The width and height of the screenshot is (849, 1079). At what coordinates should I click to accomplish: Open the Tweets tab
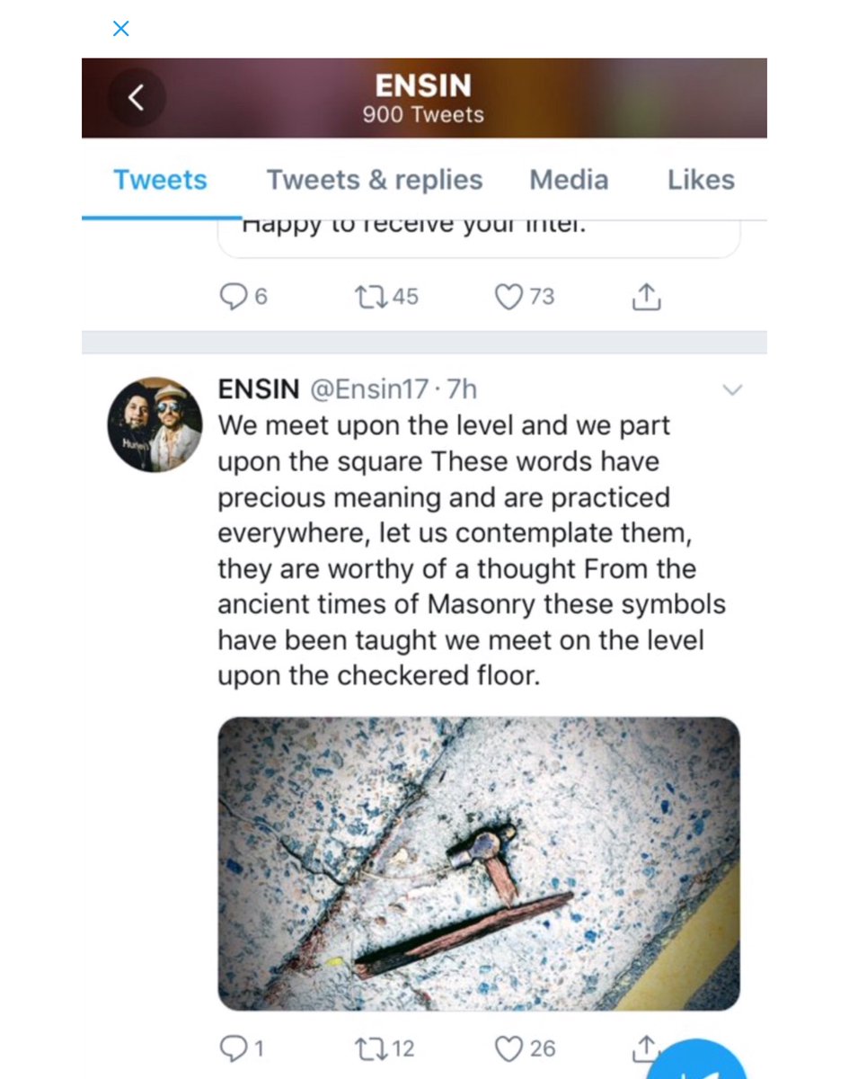click(160, 180)
